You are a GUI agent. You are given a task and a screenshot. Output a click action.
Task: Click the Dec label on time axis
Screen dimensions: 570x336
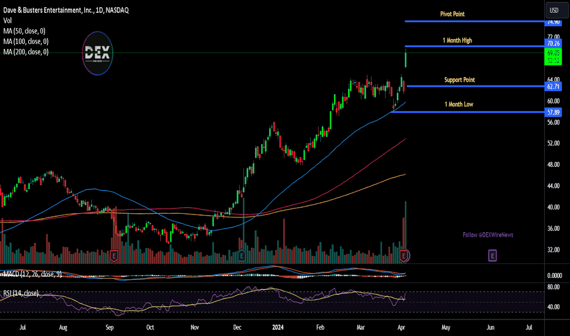point(237,327)
